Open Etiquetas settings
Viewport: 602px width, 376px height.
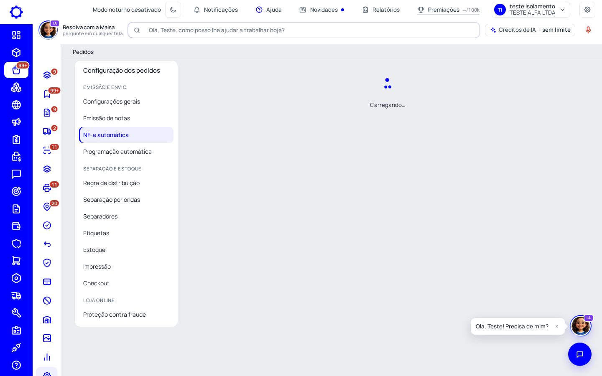point(126,233)
